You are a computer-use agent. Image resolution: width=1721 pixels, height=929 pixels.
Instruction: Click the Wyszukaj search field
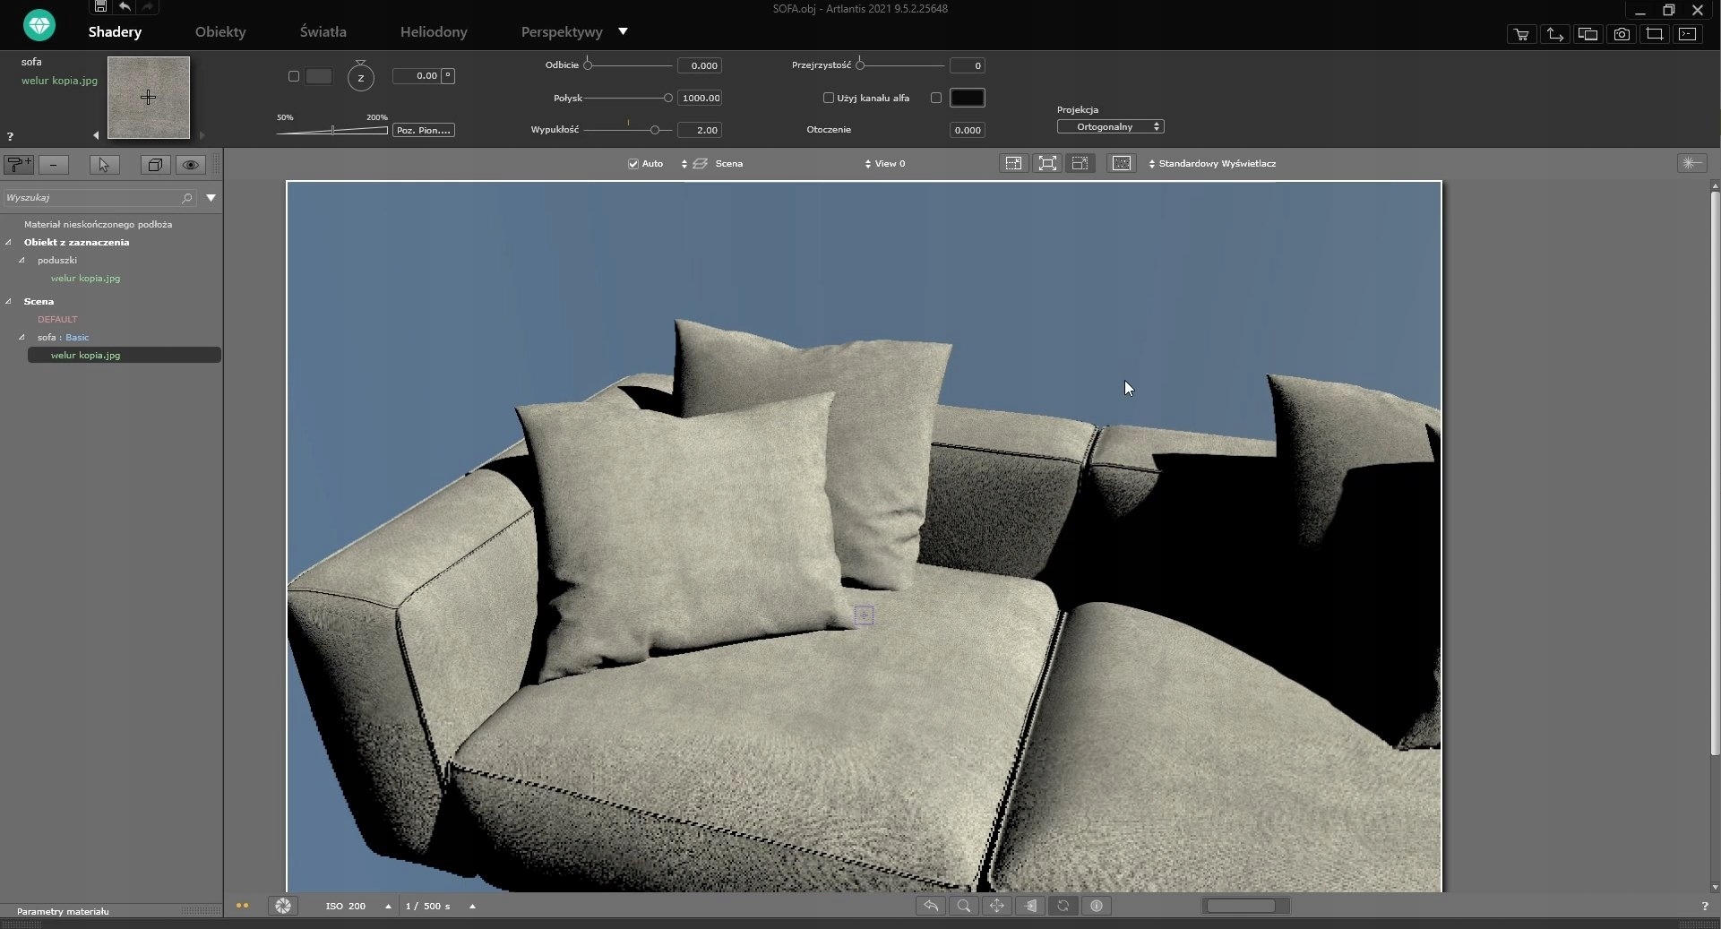point(90,198)
